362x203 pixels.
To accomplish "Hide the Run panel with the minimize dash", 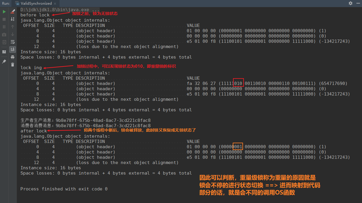I will [x=358, y=3].
